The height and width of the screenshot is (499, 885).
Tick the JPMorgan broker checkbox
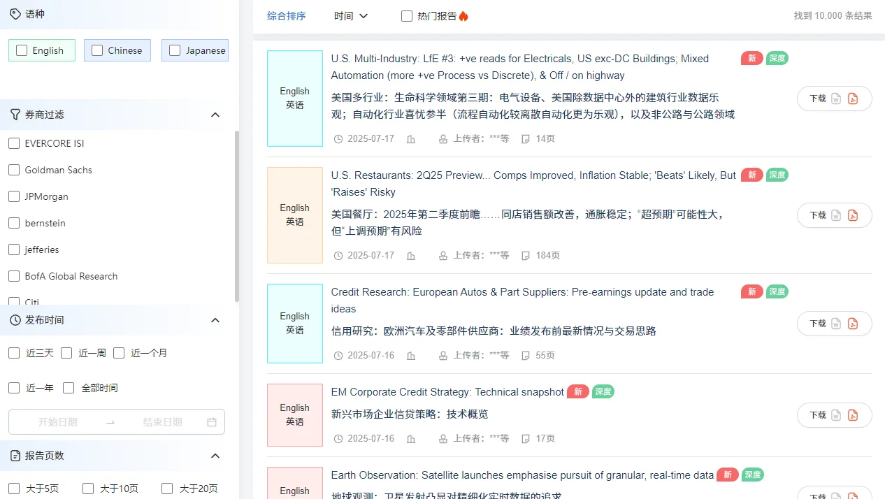pyautogui.click(x=14, y=196)
